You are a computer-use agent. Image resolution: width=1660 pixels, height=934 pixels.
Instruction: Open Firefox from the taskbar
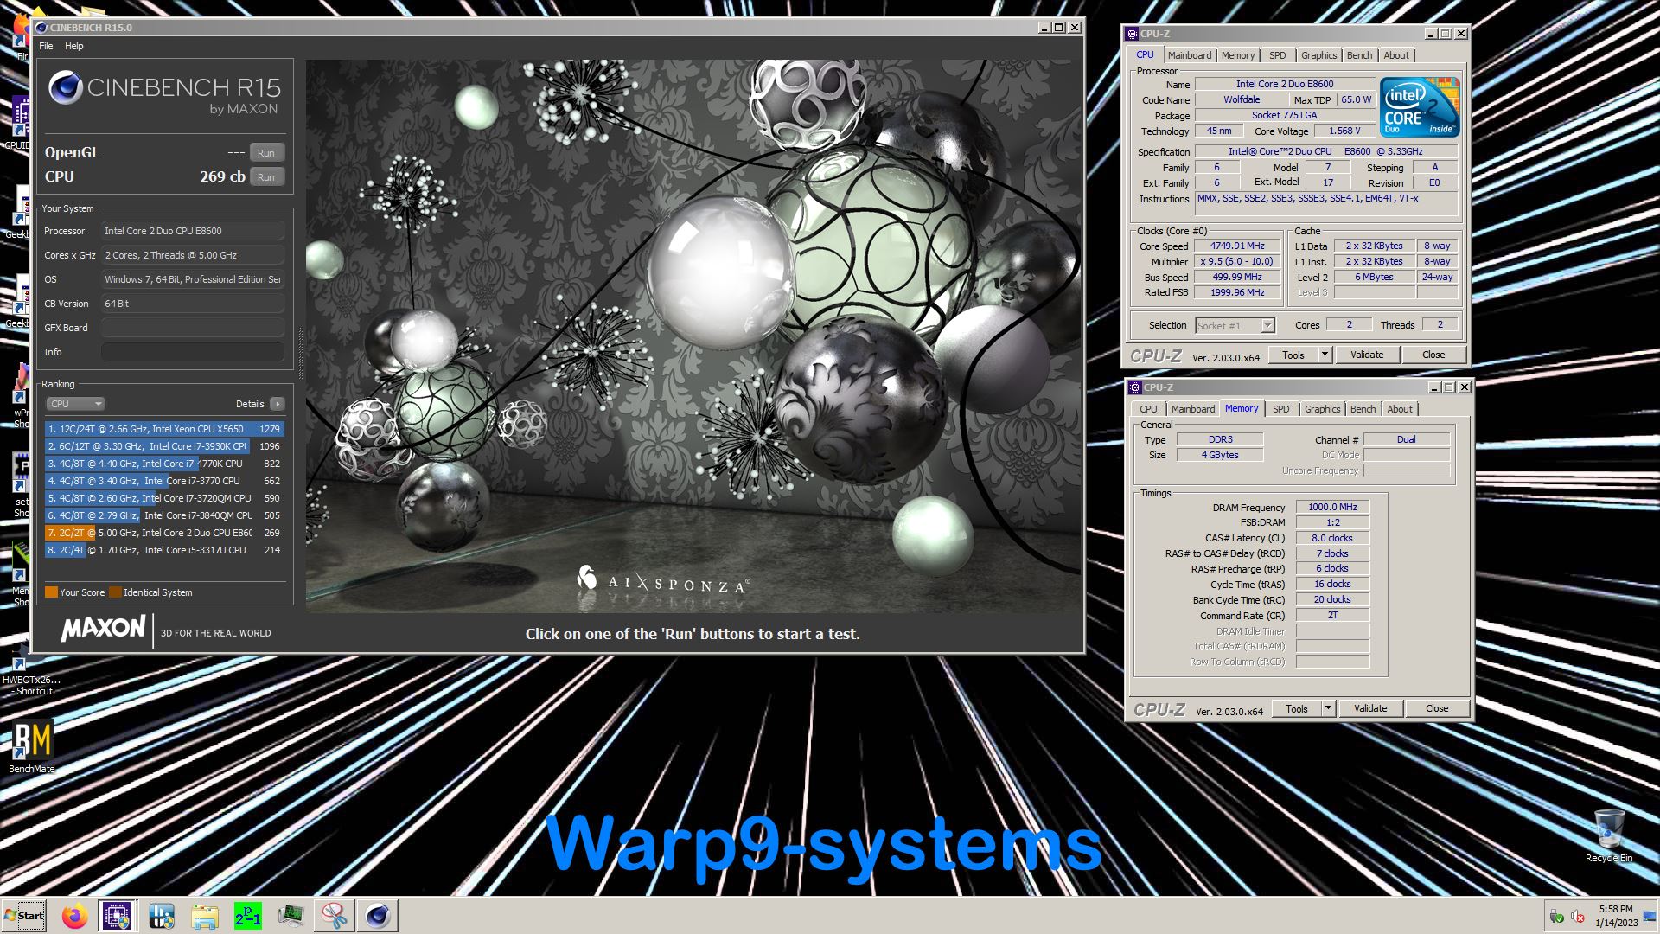[x=74, y=916]
